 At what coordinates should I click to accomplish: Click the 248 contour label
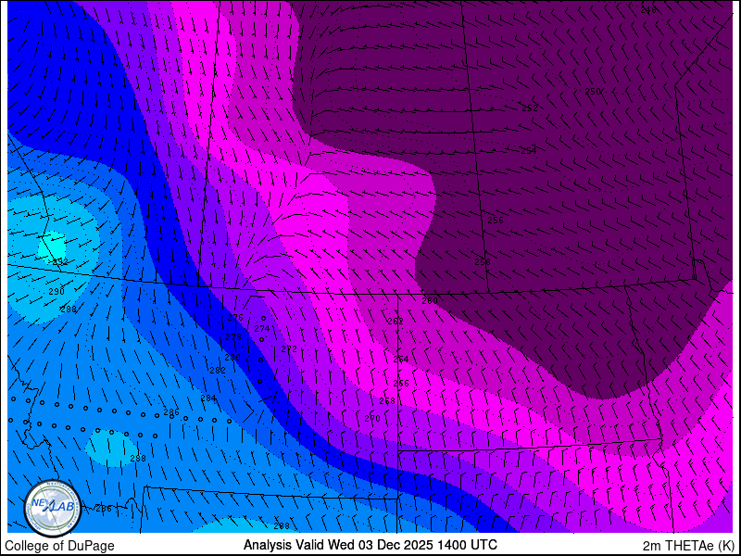click(648, 11)
